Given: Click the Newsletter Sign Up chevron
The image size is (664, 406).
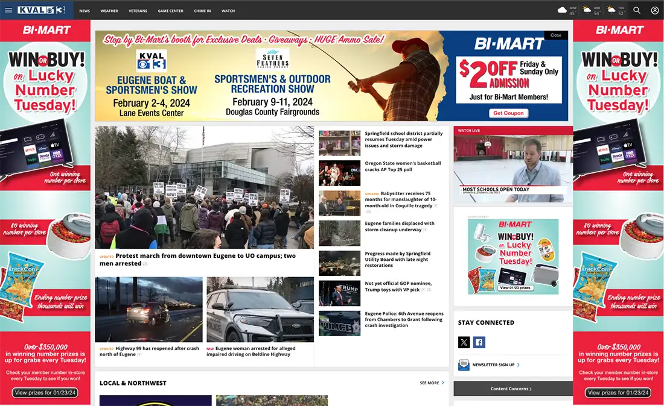Looking at the screenshot, I should click(519, 364).
